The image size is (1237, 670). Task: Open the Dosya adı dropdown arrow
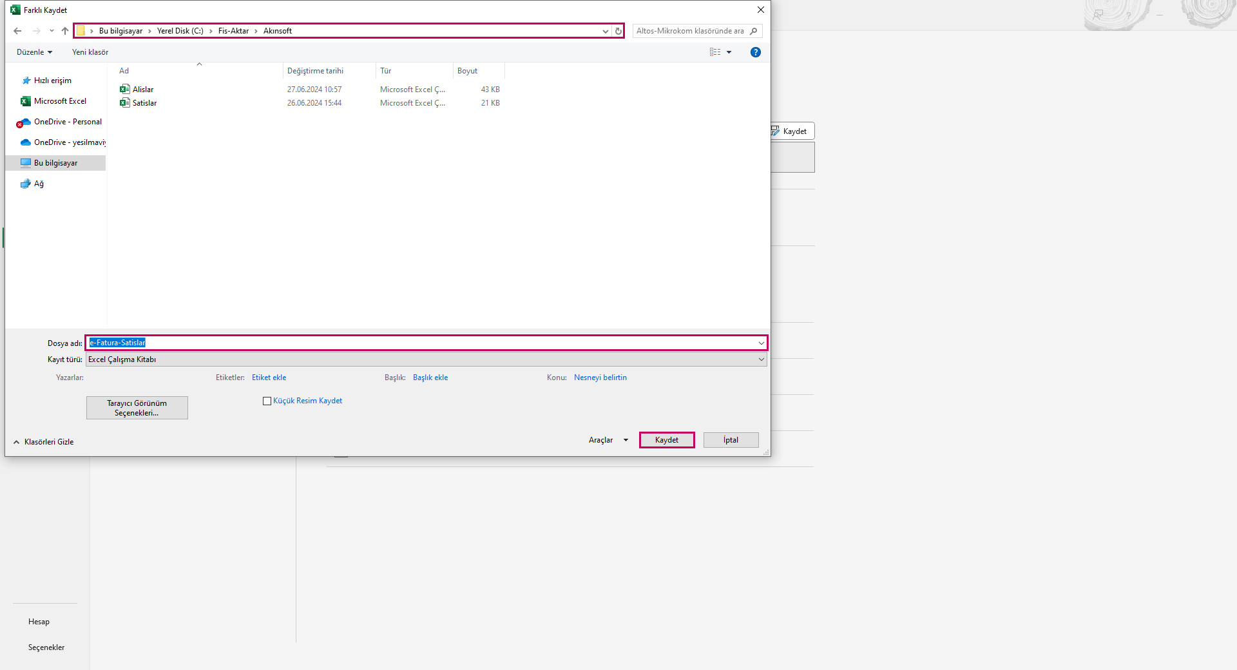coord(761,343)
